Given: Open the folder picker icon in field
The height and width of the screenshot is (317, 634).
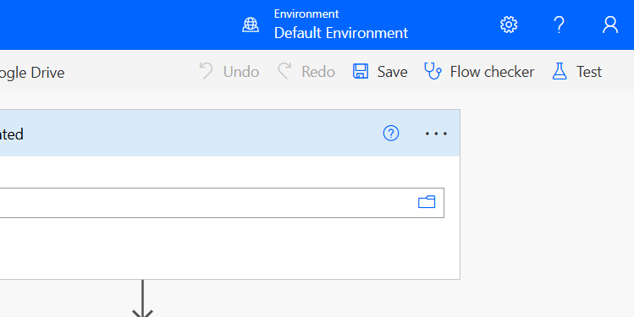Looking at the screenshot, I should point(427,202).
